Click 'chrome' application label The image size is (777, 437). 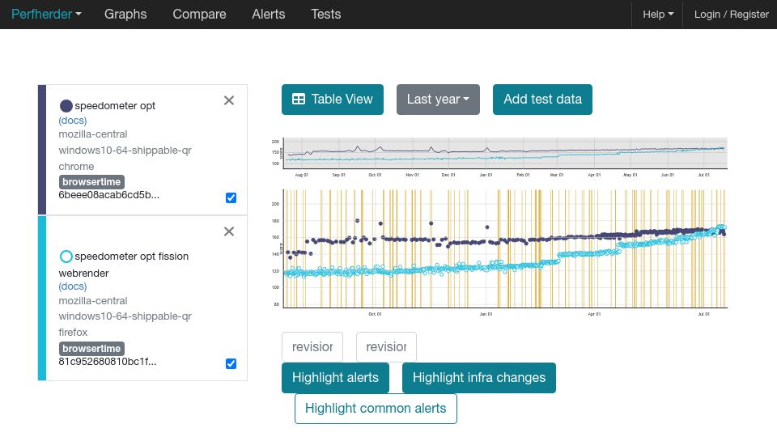pos(76,167)
